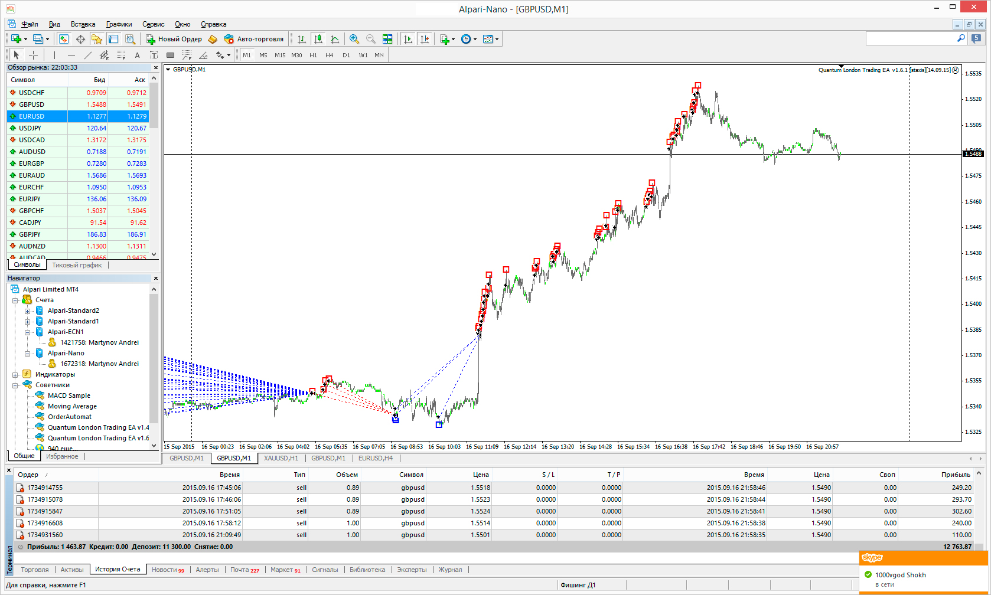The width and height of the screenshot is (991, 595).
Task: Tile chart windows with the grid icon
Action: click(387, 39)
